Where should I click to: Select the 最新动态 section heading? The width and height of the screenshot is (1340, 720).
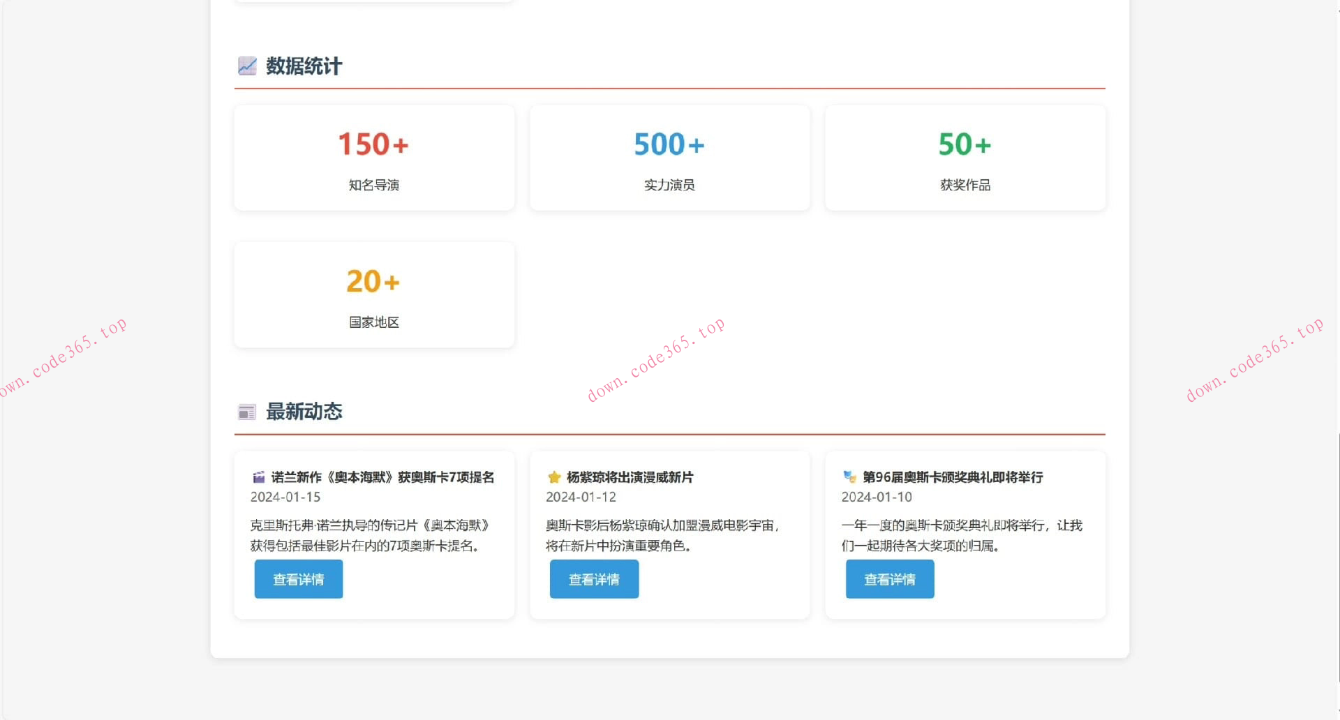point(302,412)
